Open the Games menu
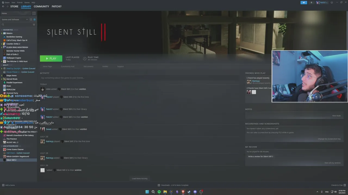The image size is (348, 195). (27, 2)
